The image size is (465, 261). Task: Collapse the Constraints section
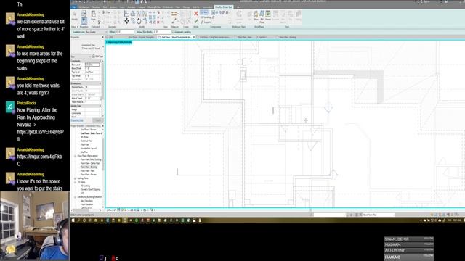coord(100,61)
